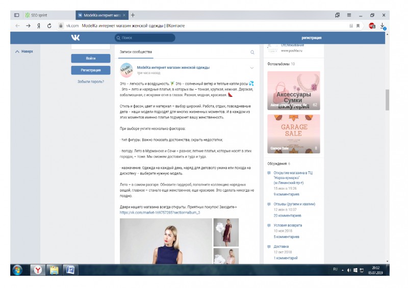Viewport: 408px width, 288px height.
Task: Click 9 комментариев link
Action: [286, 194]
